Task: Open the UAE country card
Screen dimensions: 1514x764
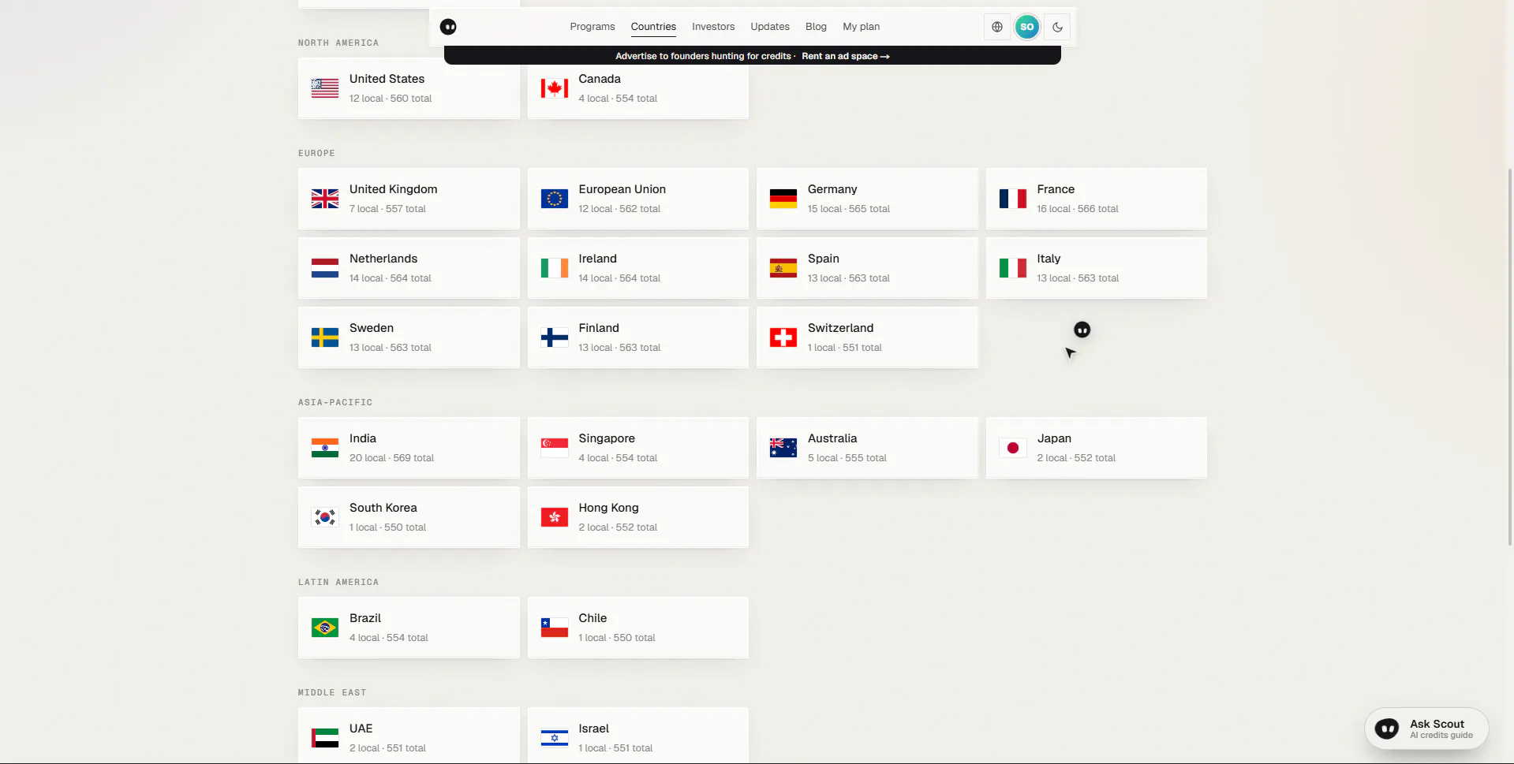Action: tap(409, 735)
